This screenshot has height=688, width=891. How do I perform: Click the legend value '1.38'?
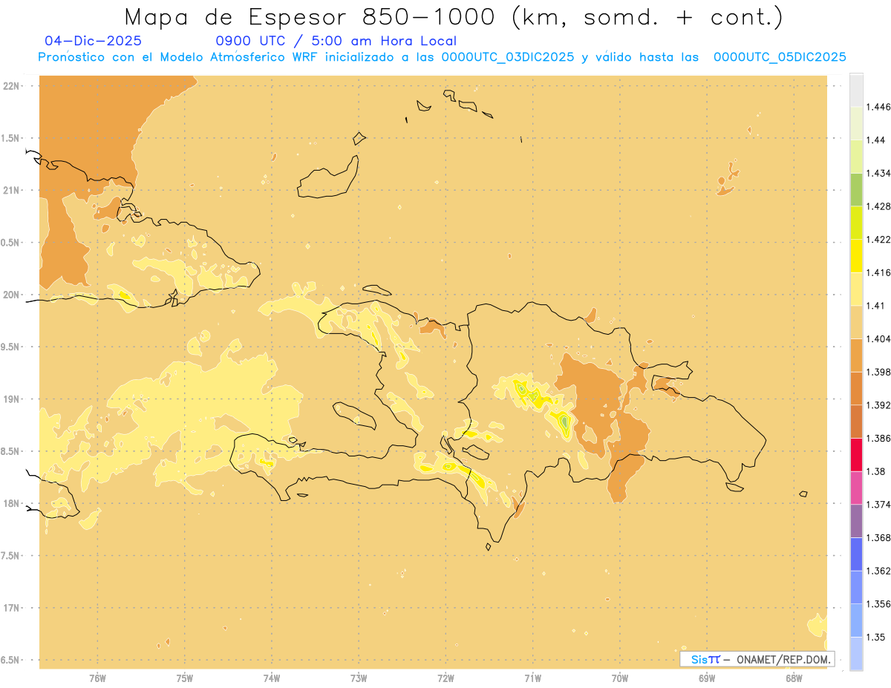[876, 471]
